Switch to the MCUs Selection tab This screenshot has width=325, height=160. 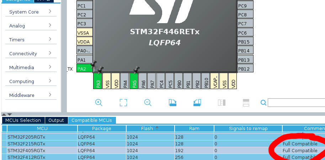coord(23,120)
